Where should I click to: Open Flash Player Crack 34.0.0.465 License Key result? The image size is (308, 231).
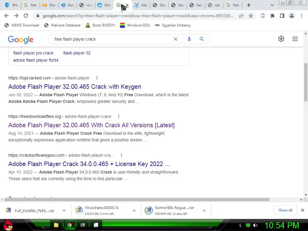tap(89, 164)
